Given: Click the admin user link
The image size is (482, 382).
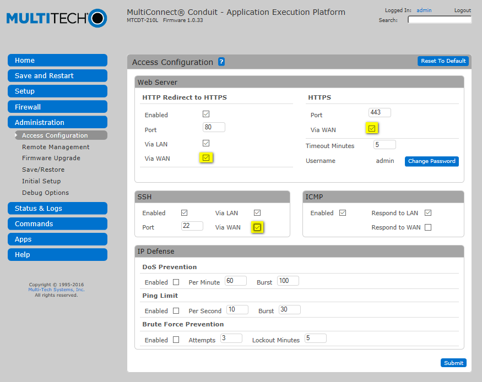Looking at the screenshot, I should point(424,10).
